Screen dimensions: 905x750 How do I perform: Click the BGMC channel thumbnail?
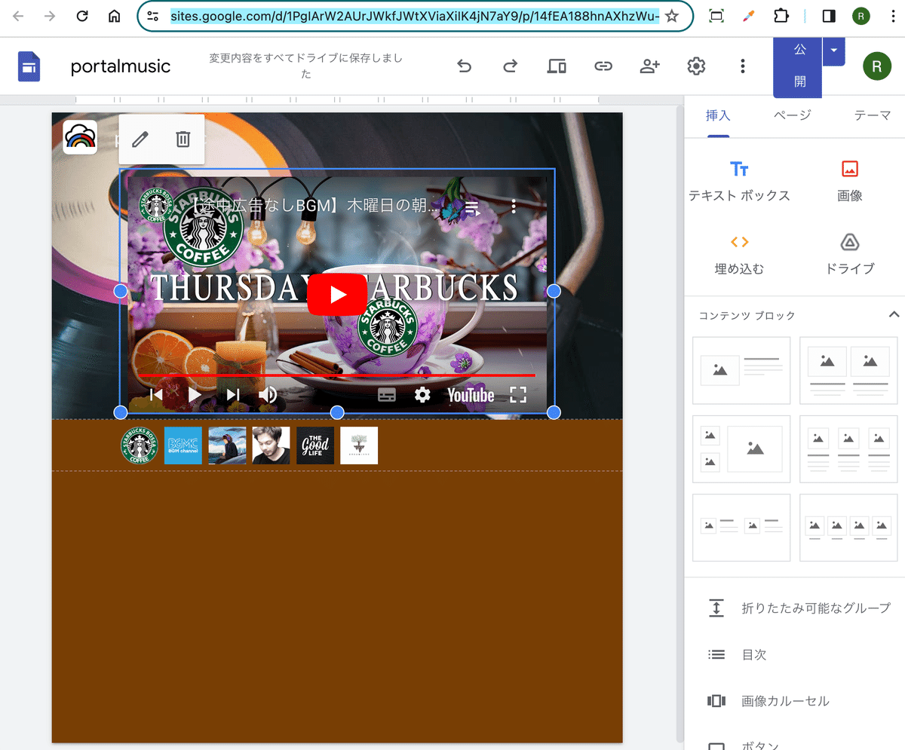pos(183,445)
